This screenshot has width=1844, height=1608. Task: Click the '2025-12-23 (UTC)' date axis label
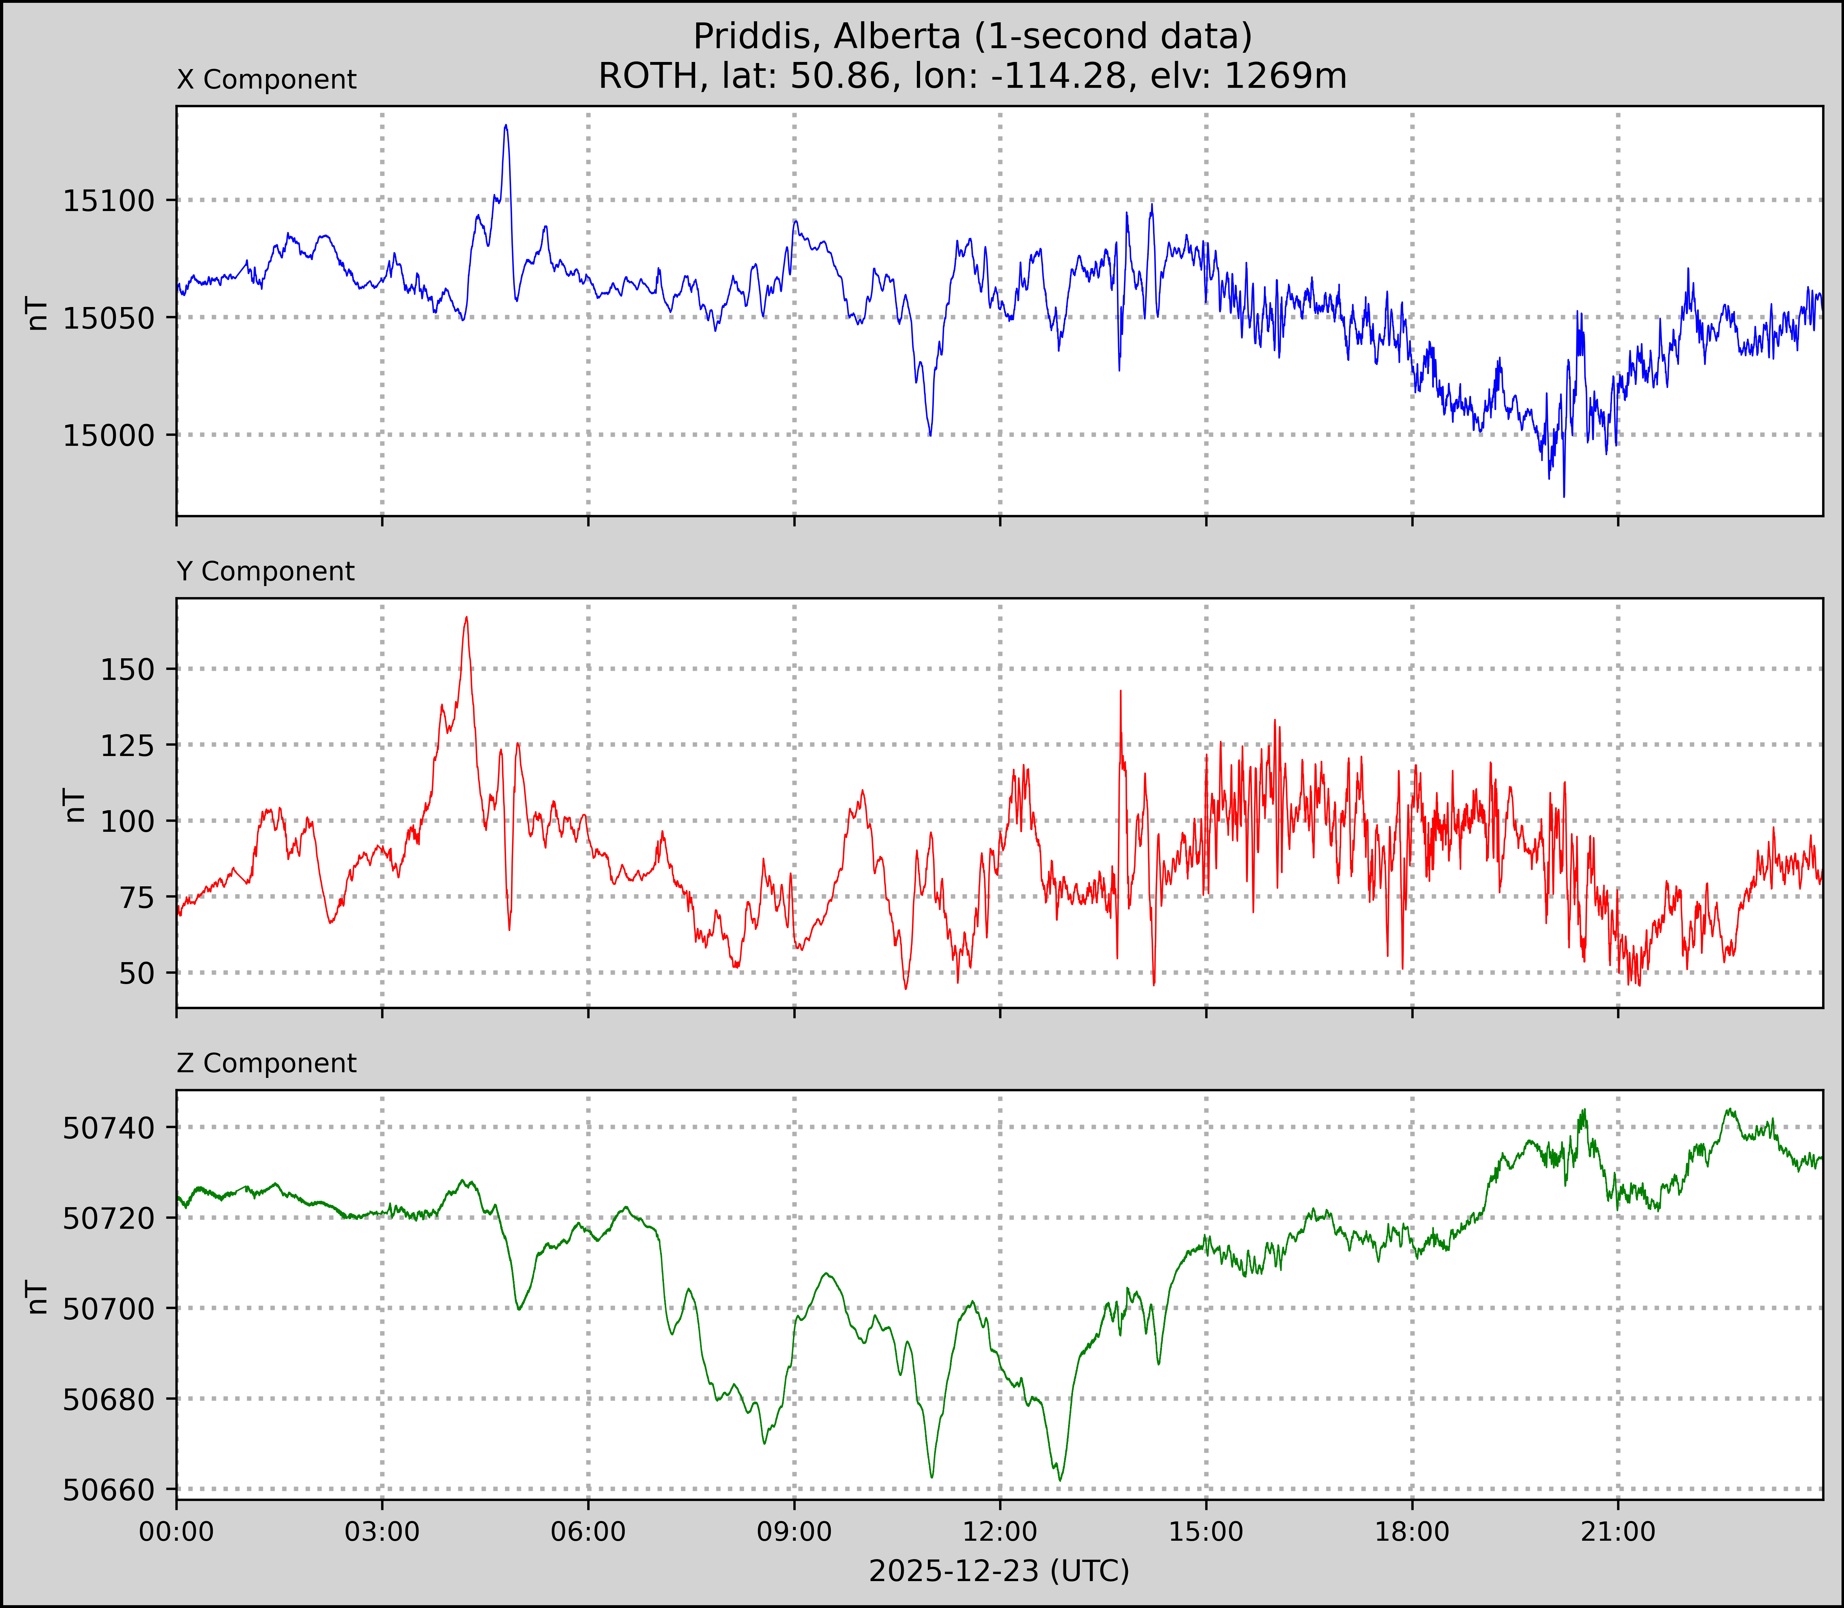pos(1000,1571)
